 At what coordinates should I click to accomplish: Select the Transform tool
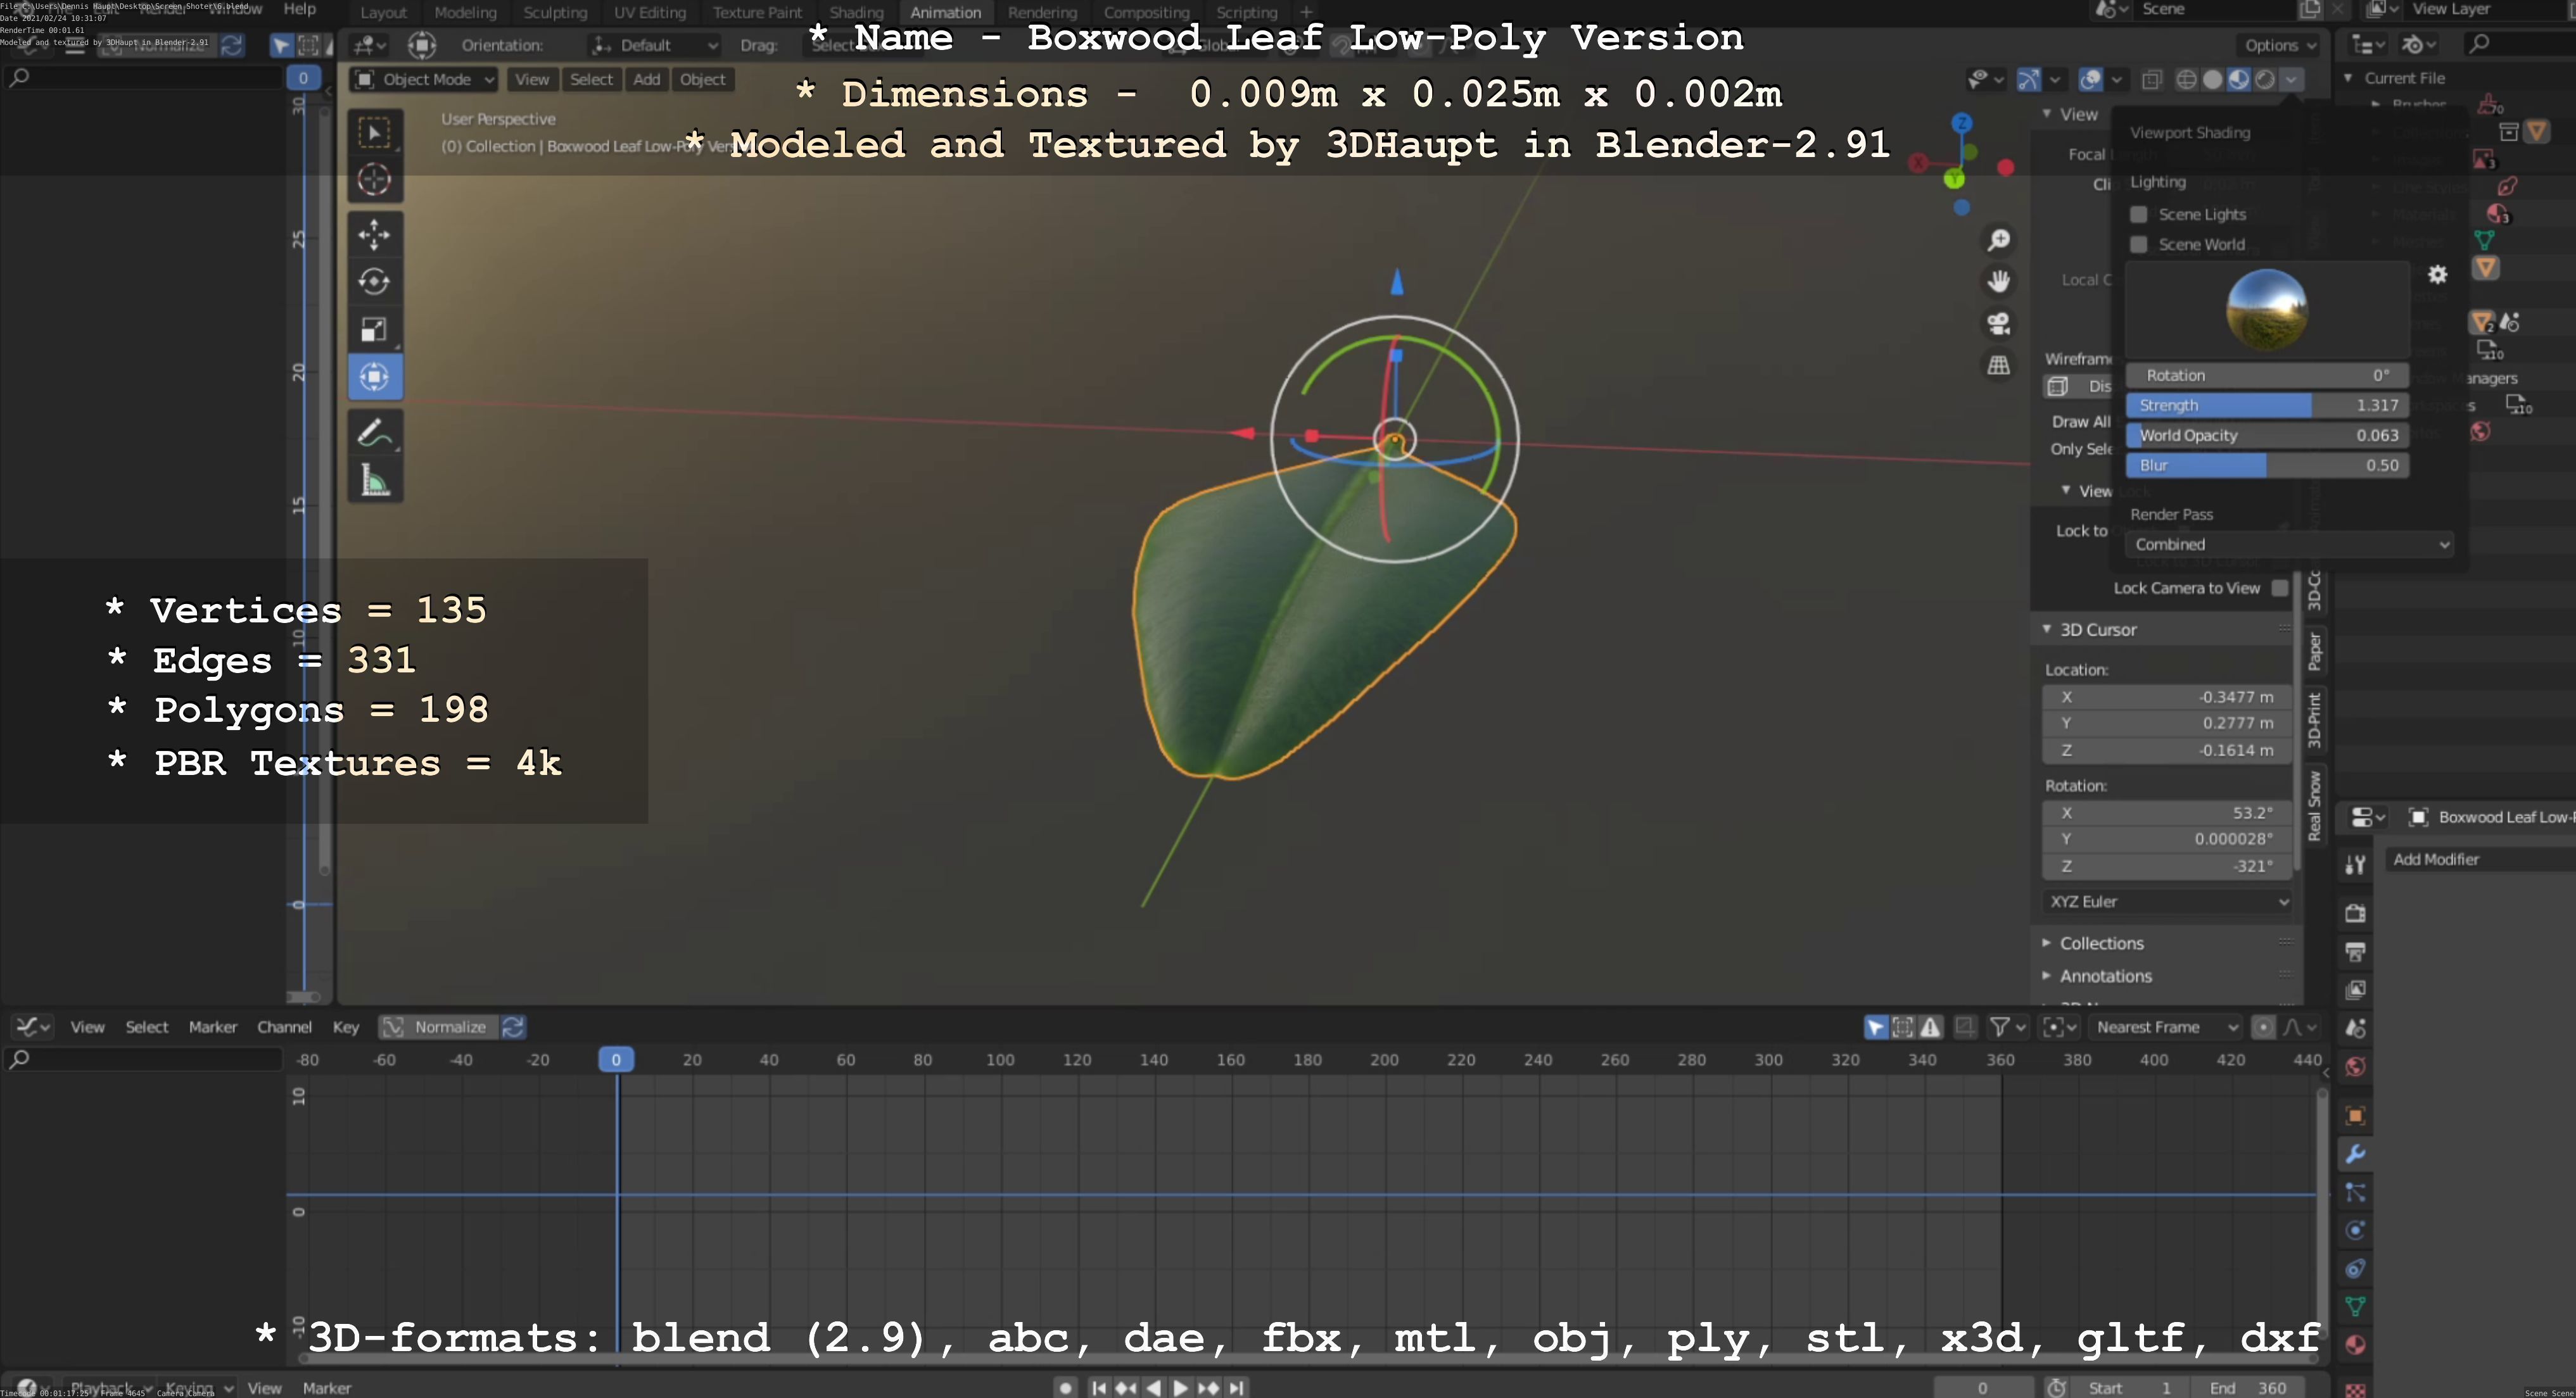(x=375, y=377)
